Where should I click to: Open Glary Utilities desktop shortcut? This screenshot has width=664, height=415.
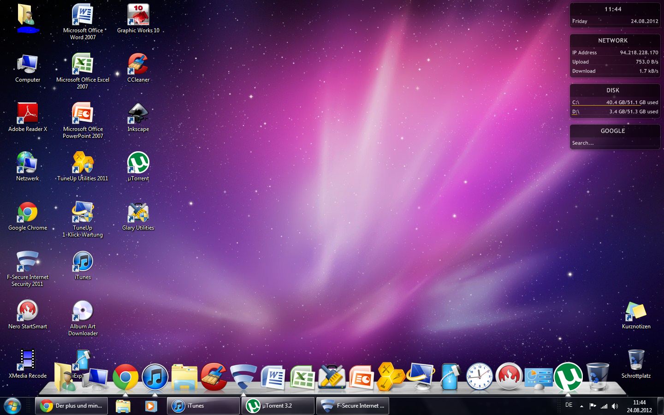pyautogui.click(x=138, y=216)
